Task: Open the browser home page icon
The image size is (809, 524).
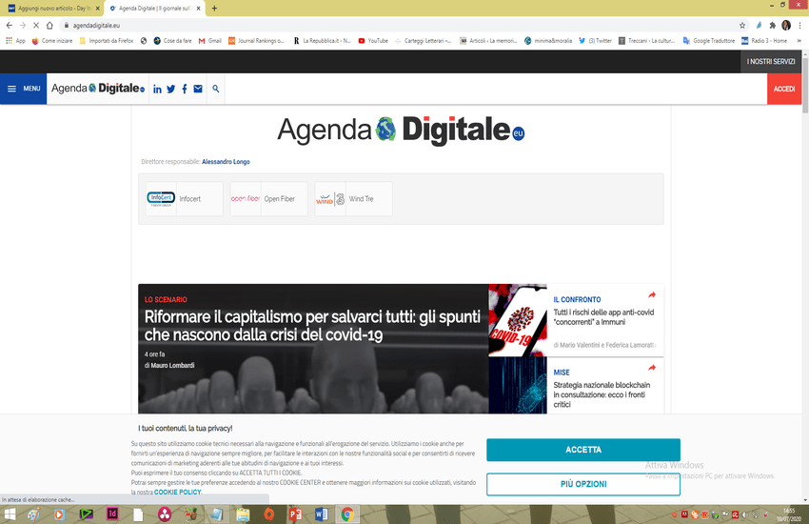Action: click(49, 26)
